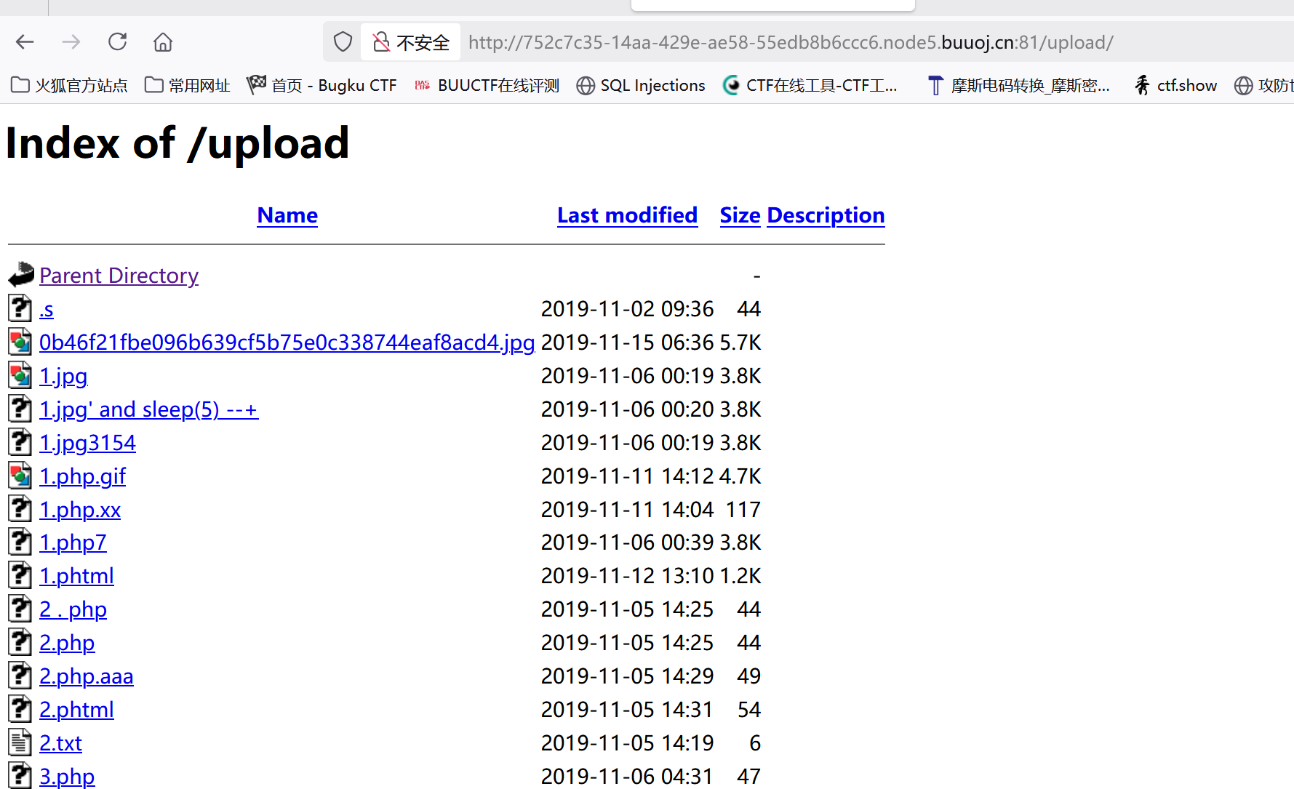Click the Parent Directory back-arrow icon
1294x789 pixels.
click(x=20, y=275)
